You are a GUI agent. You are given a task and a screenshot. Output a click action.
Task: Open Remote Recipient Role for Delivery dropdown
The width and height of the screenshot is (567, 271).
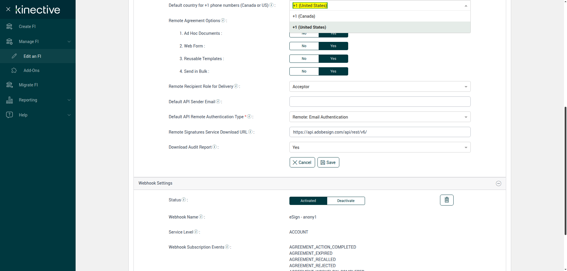pos(380,87)
